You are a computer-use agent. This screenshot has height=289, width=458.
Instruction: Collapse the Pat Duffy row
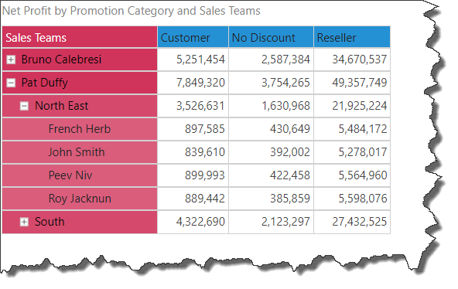11,83
